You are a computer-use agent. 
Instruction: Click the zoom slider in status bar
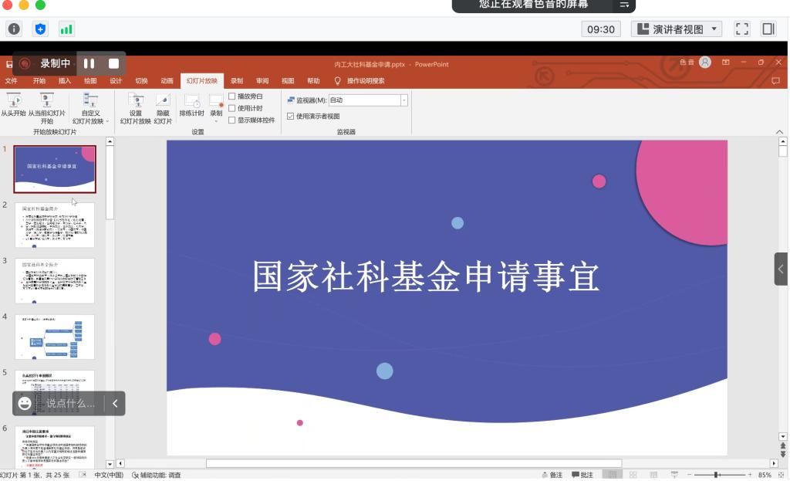click(717, 475)
